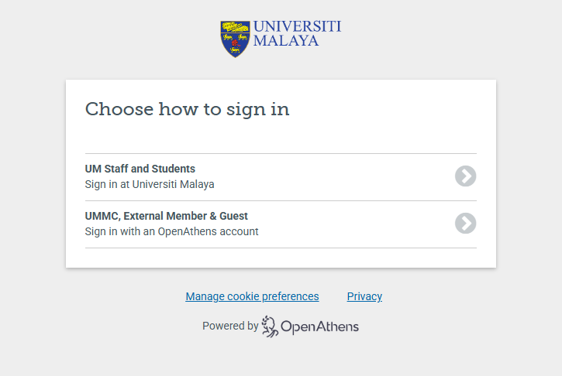
Task: Click the word OpenAthens in the second option subtitle
Action: (185, 231)
